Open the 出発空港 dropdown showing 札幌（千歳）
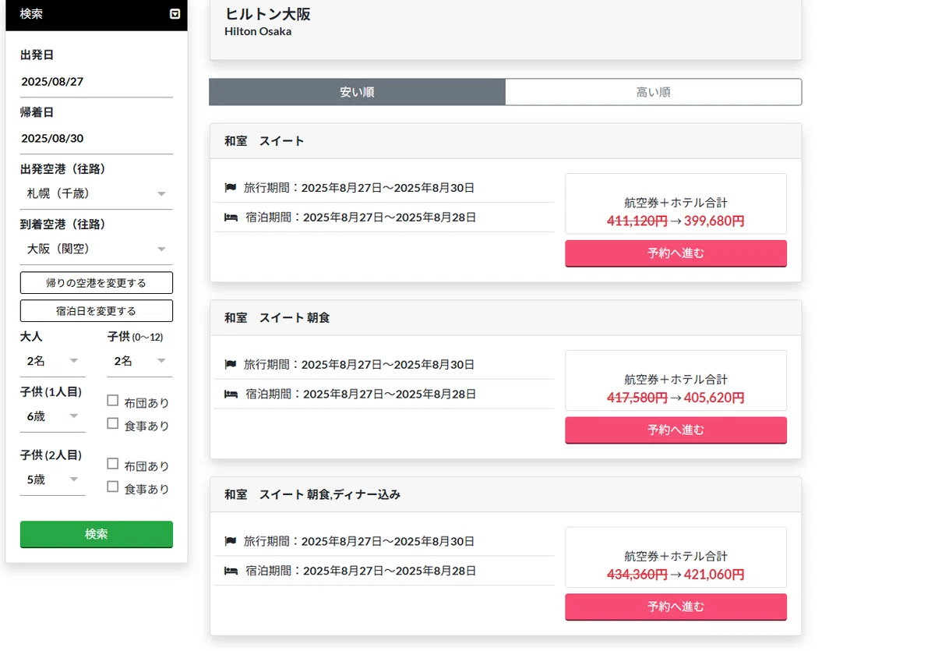The image size is (935, 651). click(x=97, y=193)
